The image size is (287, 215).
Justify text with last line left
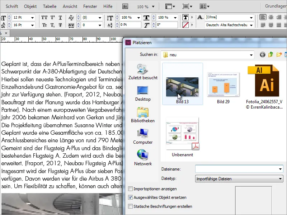(263, 25)
